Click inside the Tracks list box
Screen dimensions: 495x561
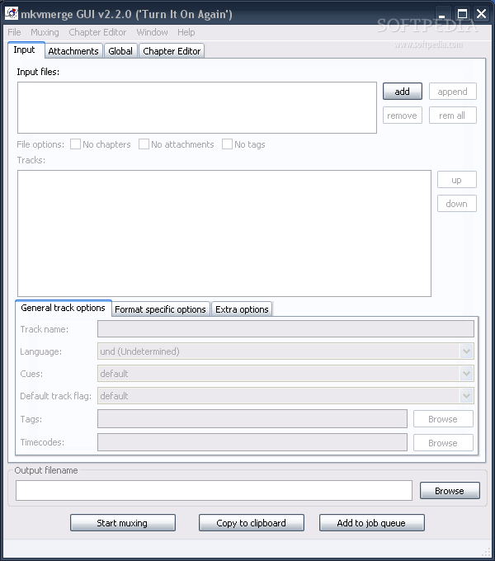coord(224,233)
